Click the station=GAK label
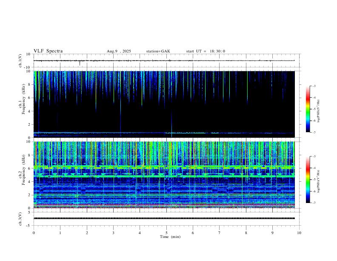 coord(158,51)
